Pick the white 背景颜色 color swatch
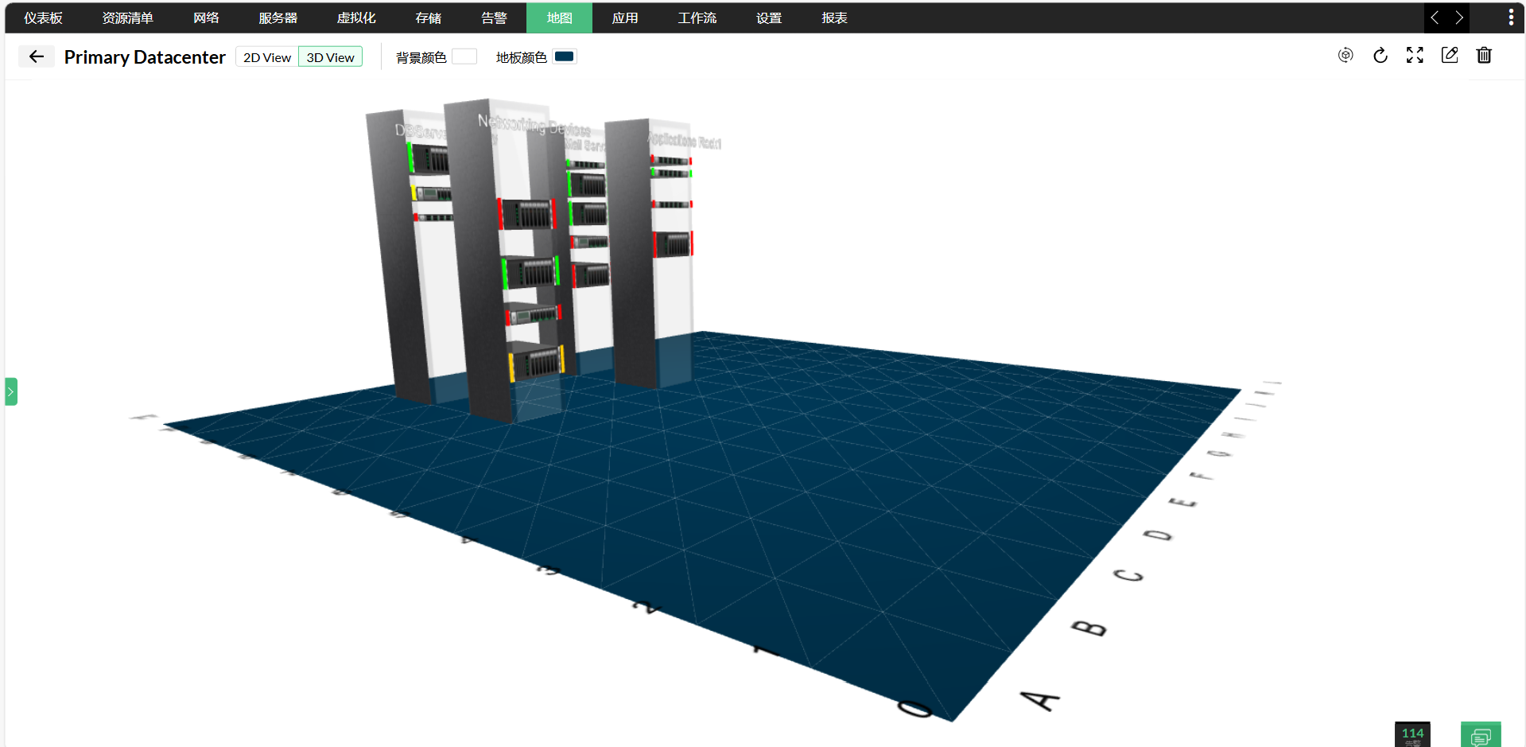This screenshot has height=747, width=1526. 464,56
